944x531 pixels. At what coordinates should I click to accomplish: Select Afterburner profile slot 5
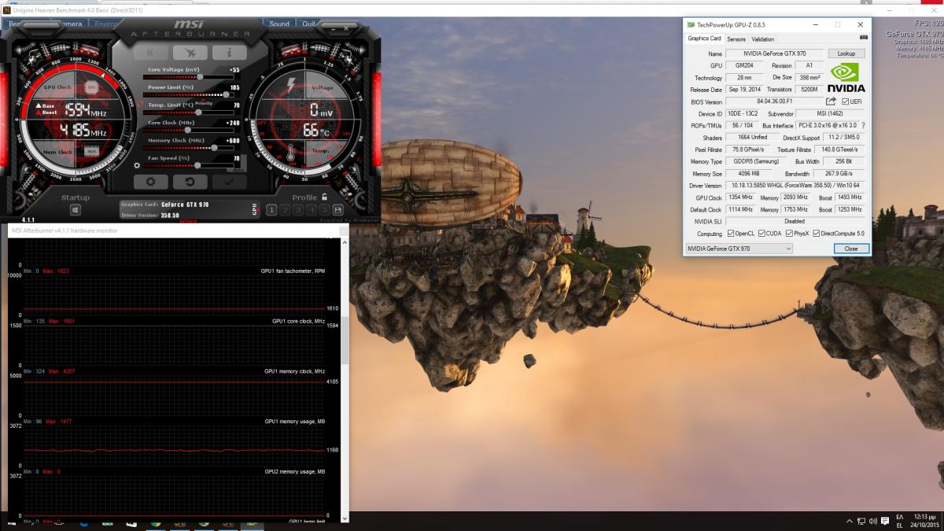[324, 210]
